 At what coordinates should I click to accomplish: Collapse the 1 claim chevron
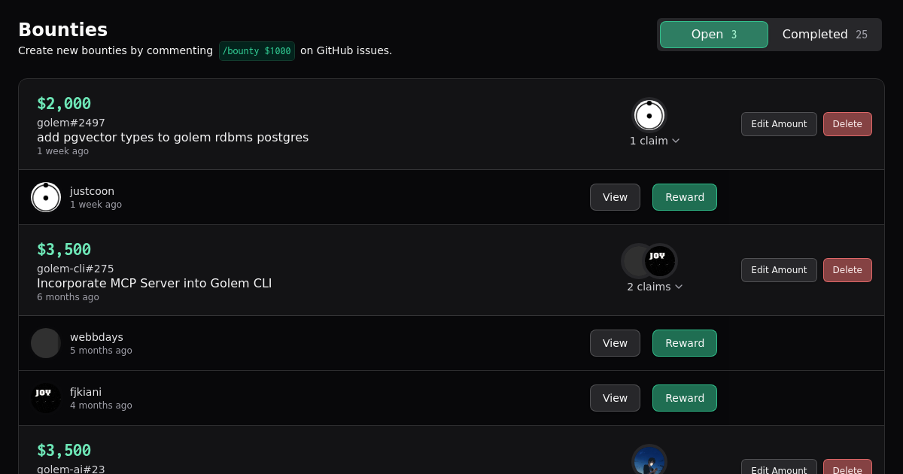[x=676, y=141]
